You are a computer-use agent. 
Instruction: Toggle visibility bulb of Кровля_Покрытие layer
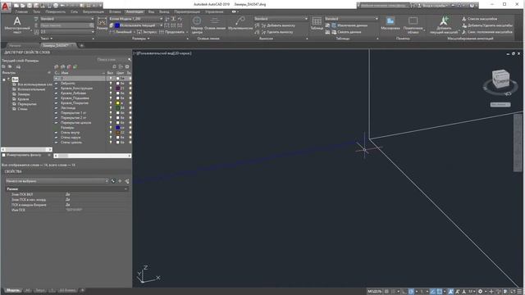(x=111, y=103)
